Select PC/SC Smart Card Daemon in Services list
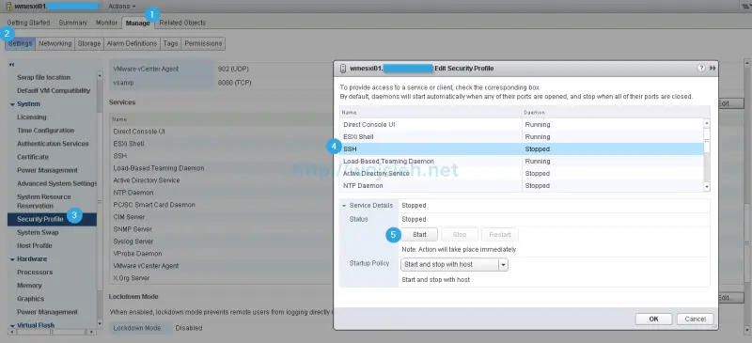752x343 pixels. (154, 204)
